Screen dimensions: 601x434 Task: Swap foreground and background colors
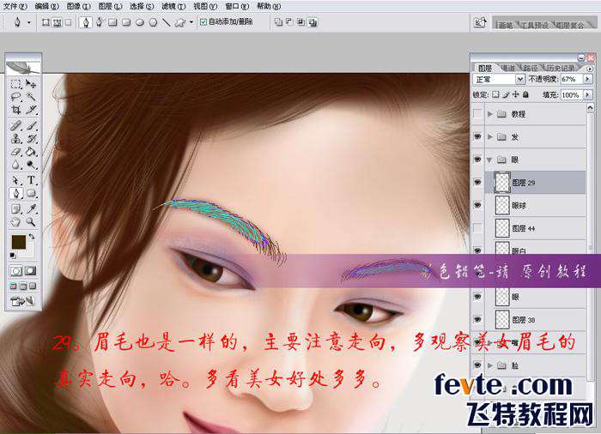pyautogui.click(x=32, y=237)
